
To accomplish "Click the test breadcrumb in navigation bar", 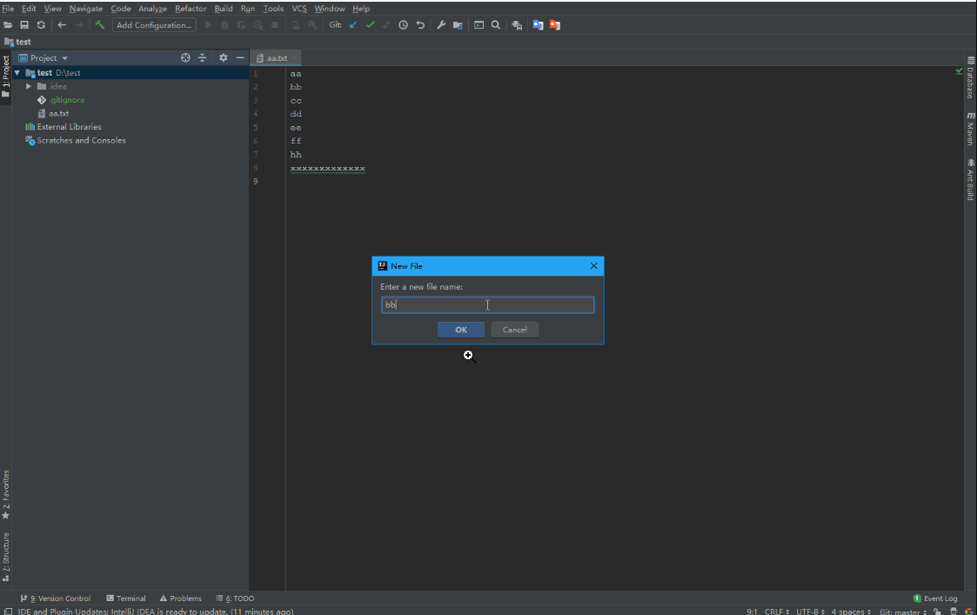I will tap(18, 42).
